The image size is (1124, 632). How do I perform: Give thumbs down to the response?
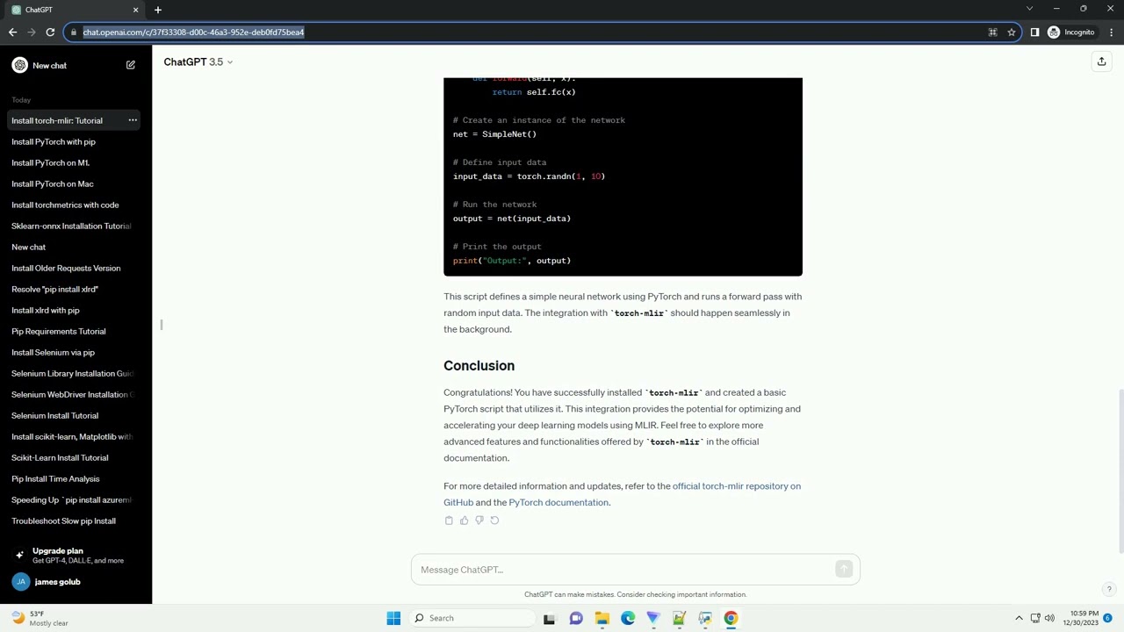(x=479, y=521)
